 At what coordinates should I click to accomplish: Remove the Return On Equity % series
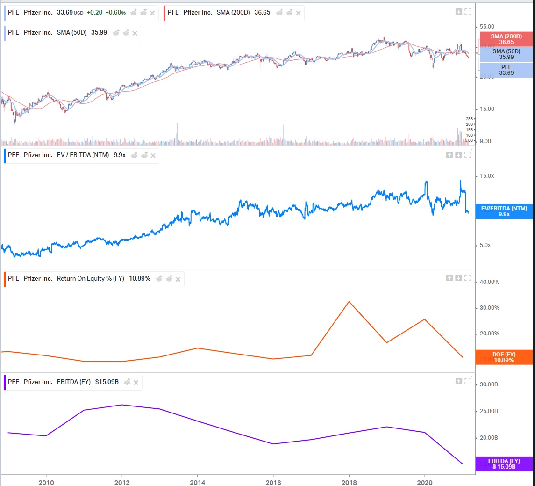click(178, 279)
